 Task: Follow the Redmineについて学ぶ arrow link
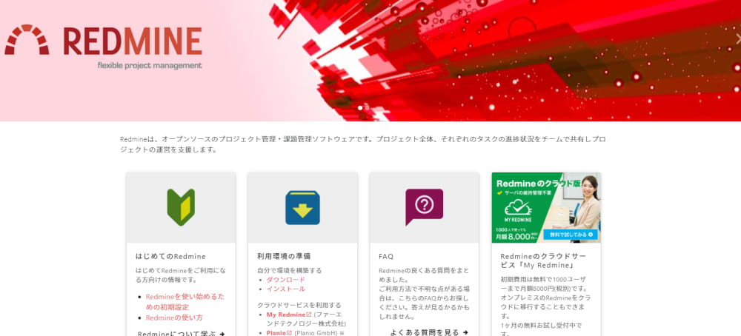pos(181,334)
